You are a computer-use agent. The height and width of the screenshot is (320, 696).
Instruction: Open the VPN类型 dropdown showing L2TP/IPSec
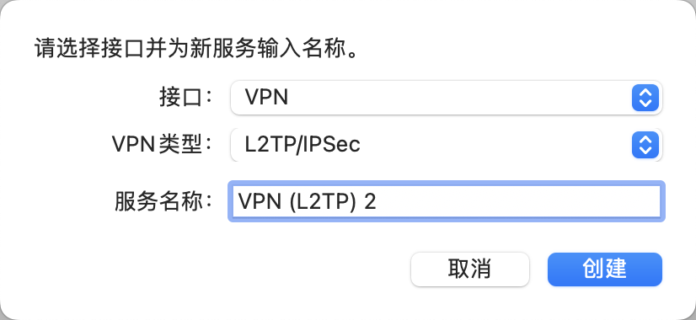point(446,145)
